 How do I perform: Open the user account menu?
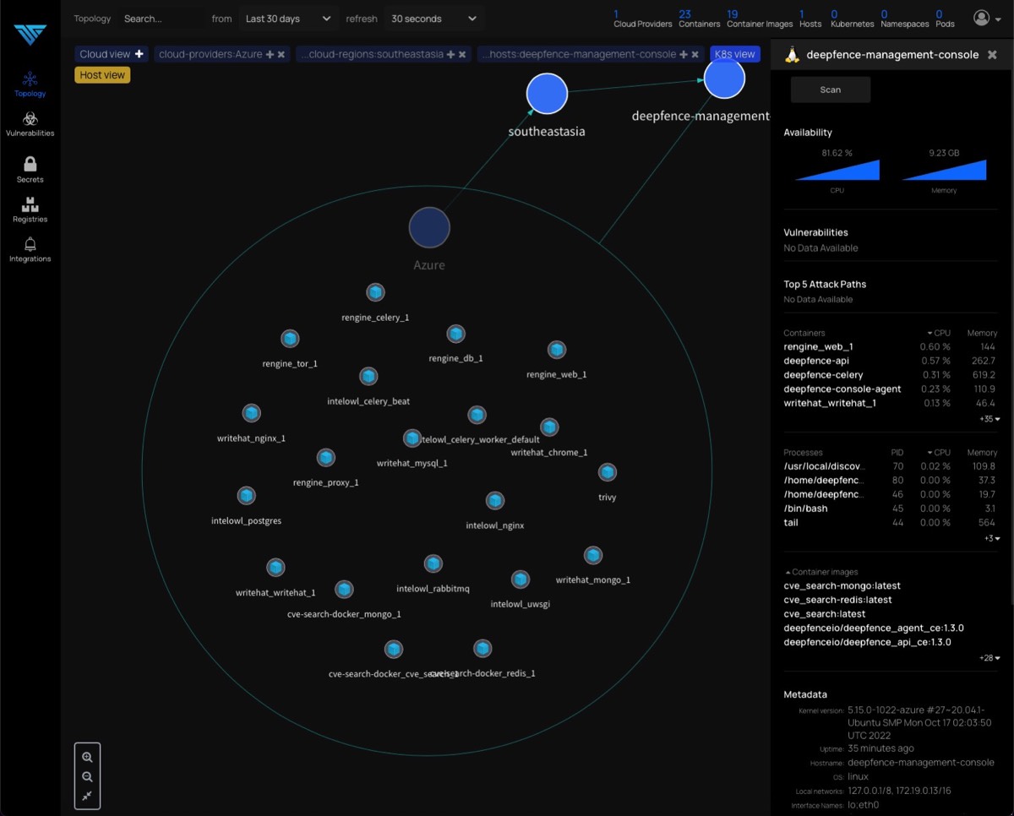pos(984,18)
